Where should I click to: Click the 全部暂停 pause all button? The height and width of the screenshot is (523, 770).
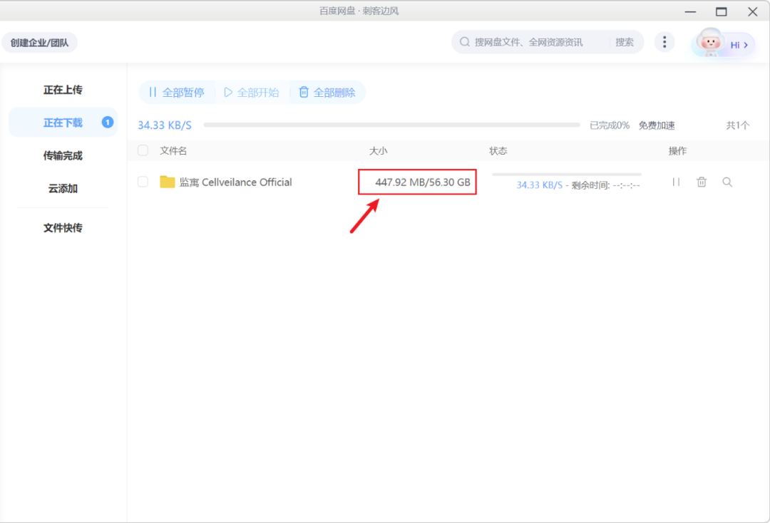(x=177, y=92)
